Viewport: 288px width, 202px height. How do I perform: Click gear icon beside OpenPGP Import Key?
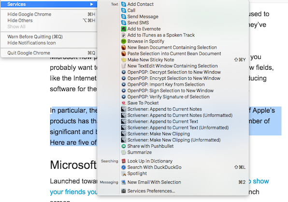[x=124, y=85]
